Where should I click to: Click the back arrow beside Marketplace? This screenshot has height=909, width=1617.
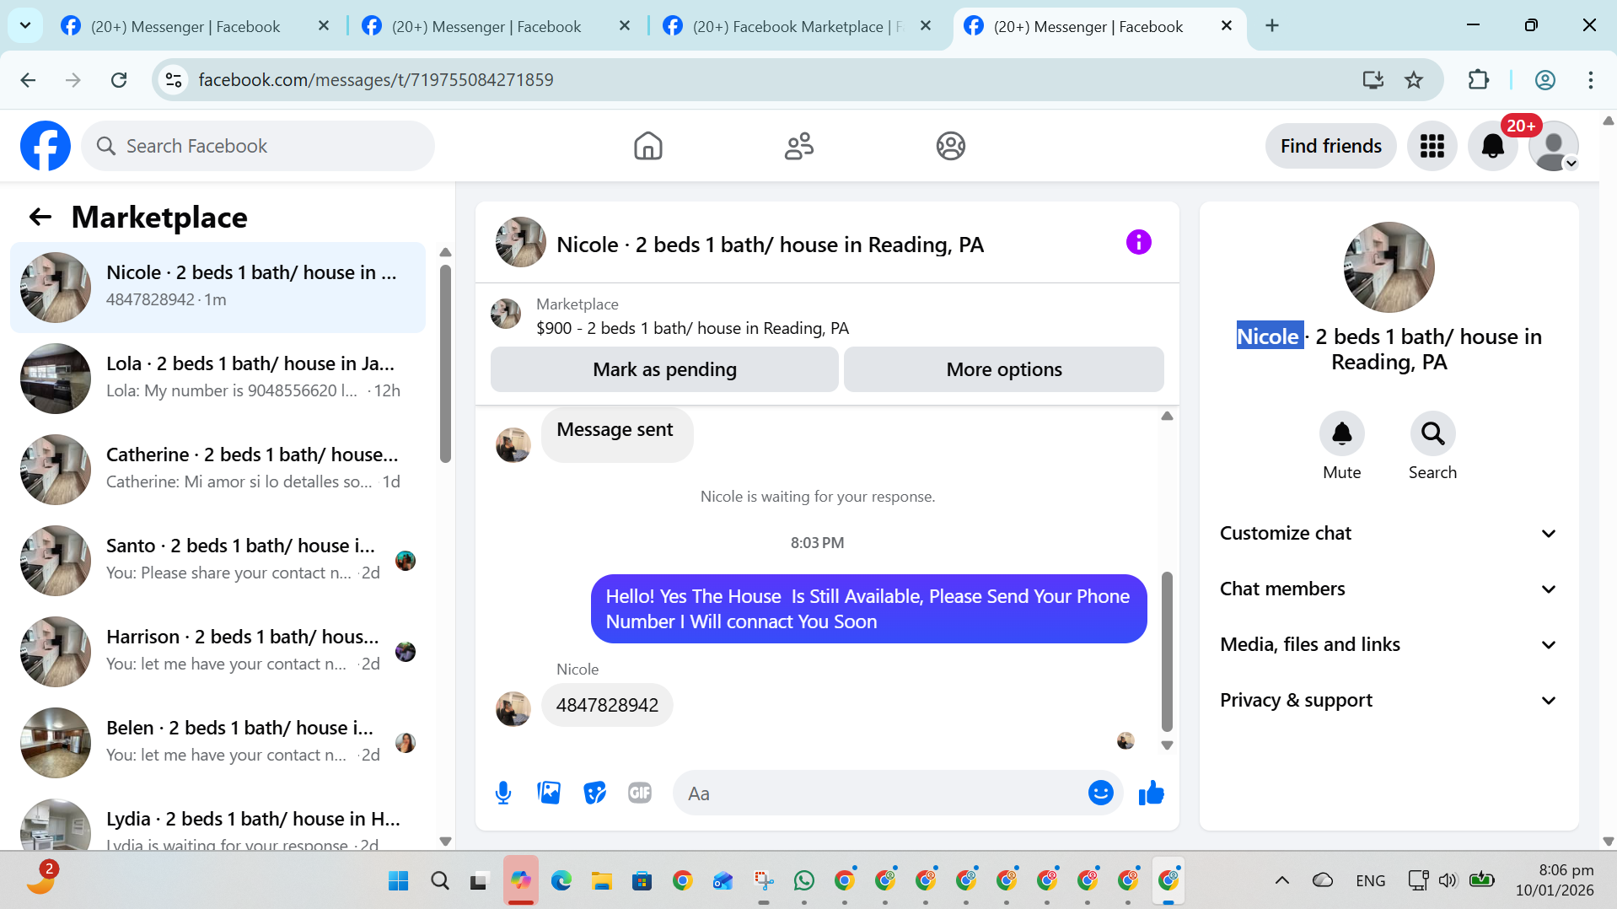tap(40, 217)
